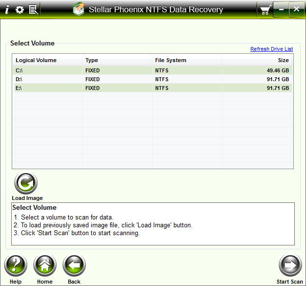Click the Load Image button

26,183
